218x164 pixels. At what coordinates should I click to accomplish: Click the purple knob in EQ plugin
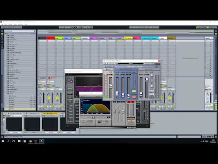71,82
